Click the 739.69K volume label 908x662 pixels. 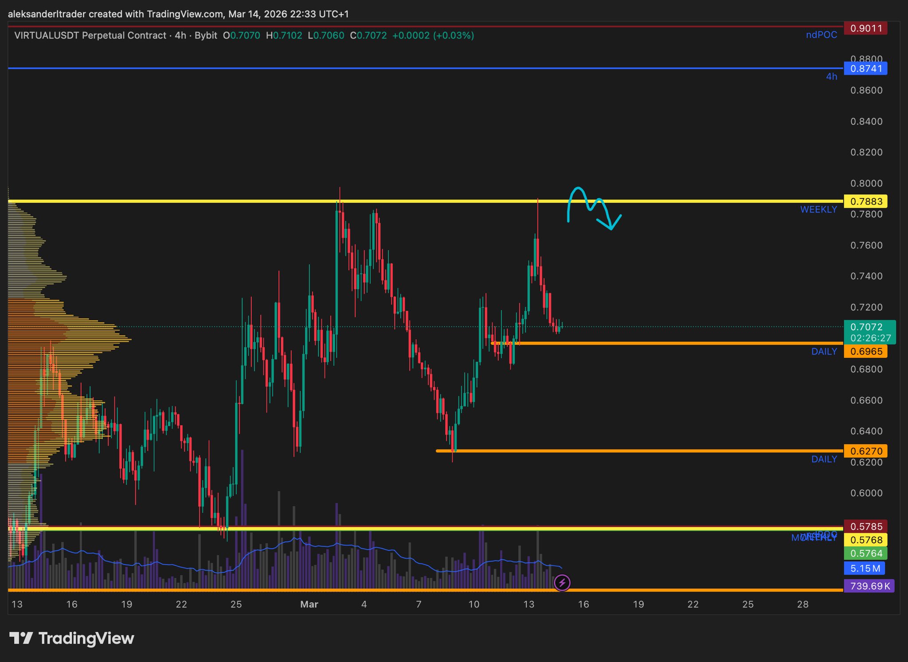pyautogui.click(x=869, y=586)
